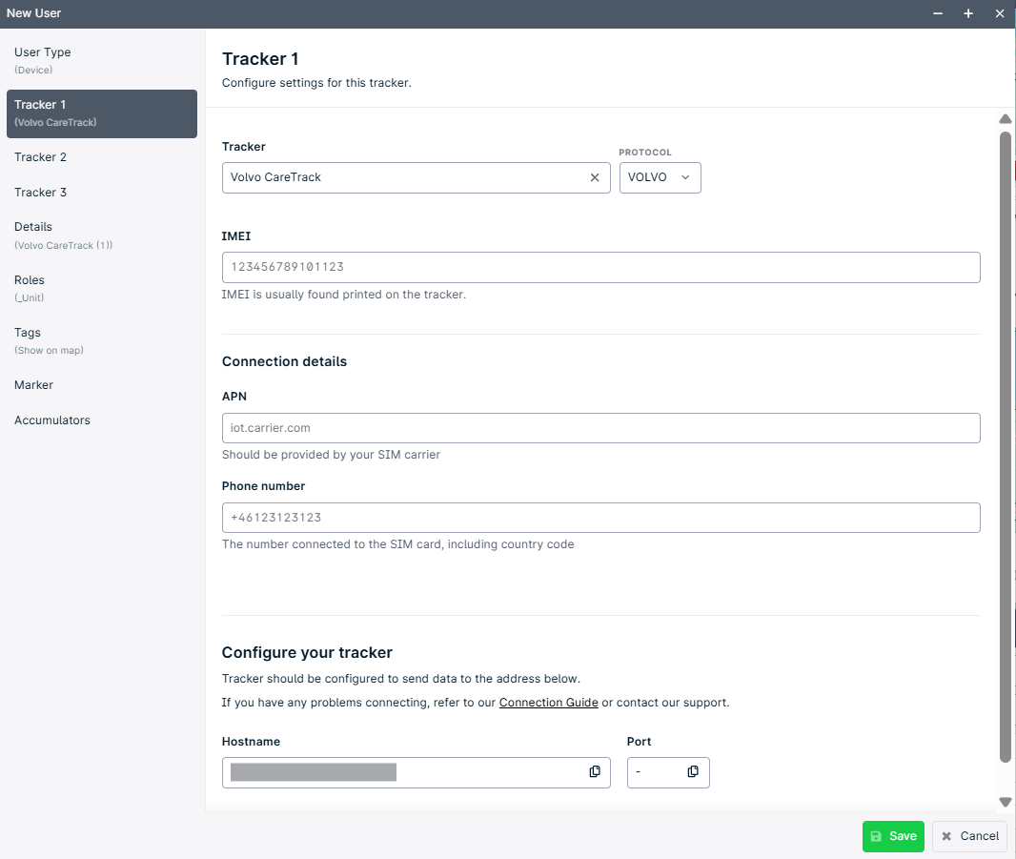Open the Connection Guide link
Viewport: 1016px width, 859px height.
pos(548,702)
